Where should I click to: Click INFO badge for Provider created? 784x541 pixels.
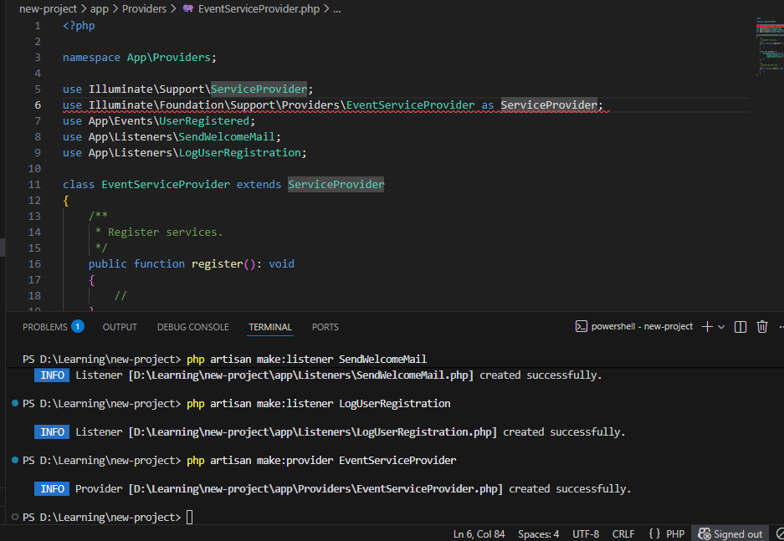tap(52, 489)
